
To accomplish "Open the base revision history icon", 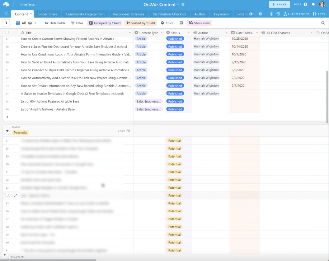I will pyautogui.click(x=279, y=14).
